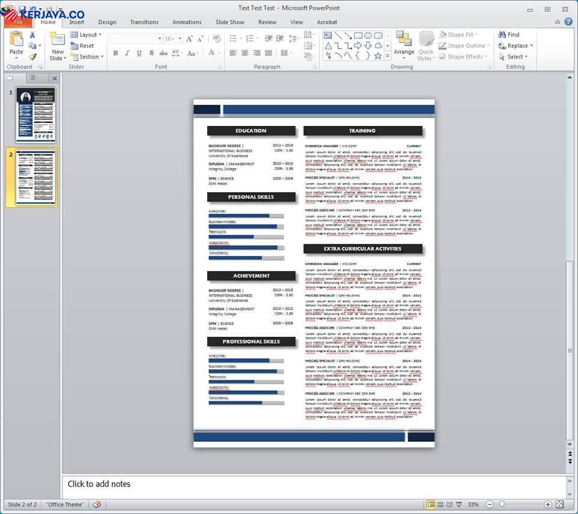Center text in Paragraph group

click(245, 53)
